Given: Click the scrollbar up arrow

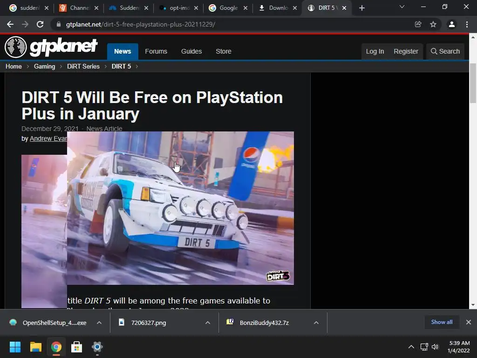Looking at the screenshot, I should coord(473,37).
